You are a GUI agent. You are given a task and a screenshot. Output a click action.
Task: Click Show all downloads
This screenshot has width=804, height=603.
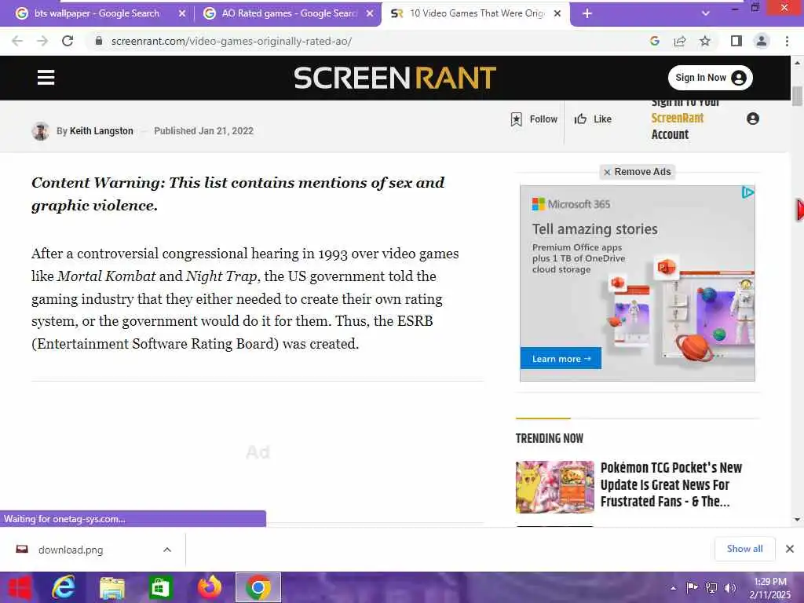coord(744,549)
